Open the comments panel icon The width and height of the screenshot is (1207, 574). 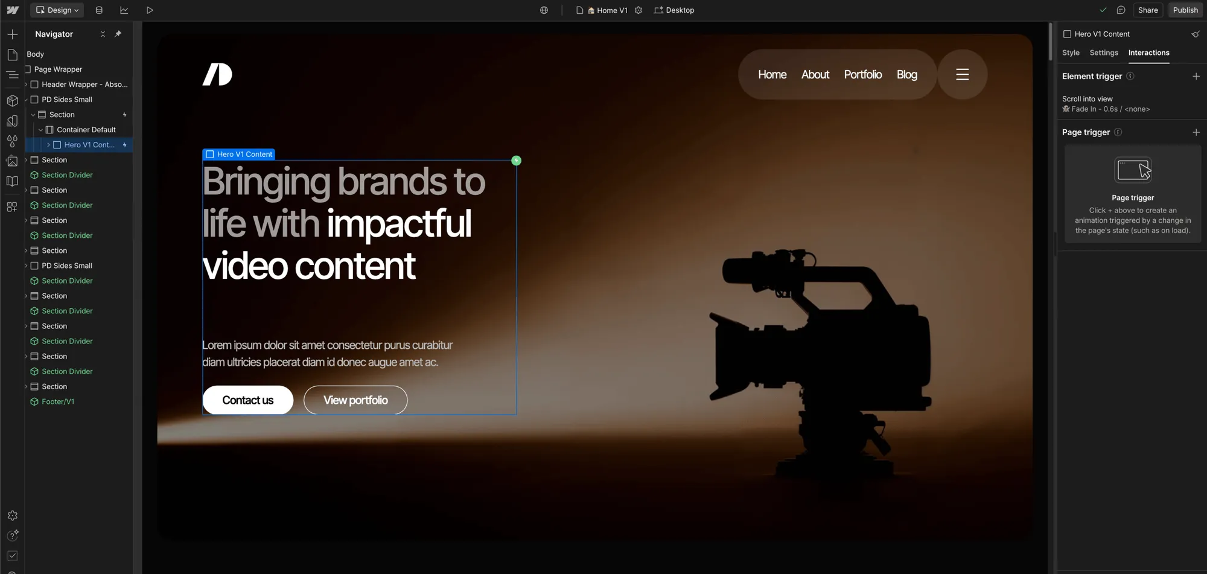pyautogui.click(x=1121, y=10)
